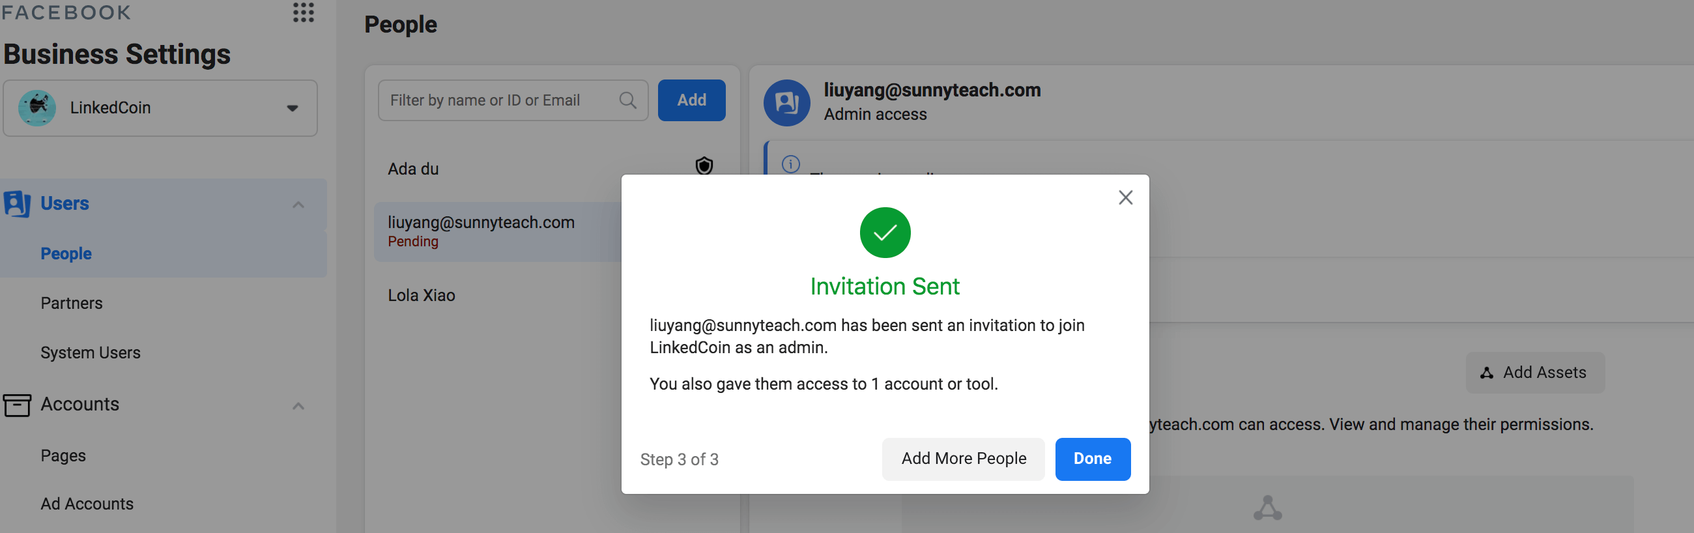Screen dimensions: 1694x533
Task: Click the green checkmark success icon
Action: point(885,233)
